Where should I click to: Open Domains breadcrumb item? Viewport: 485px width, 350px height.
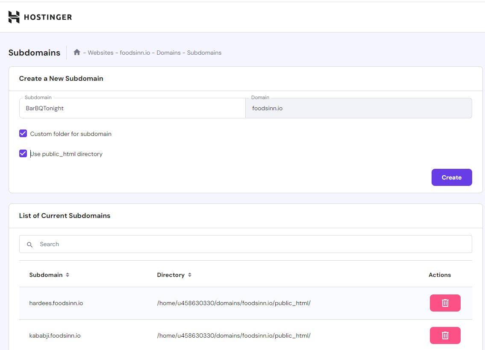click(168, 53)
